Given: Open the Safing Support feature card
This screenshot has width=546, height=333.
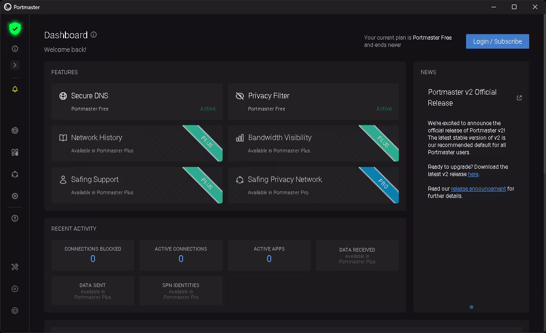Looking at the screenshot, I should click(x=137, y=185).
